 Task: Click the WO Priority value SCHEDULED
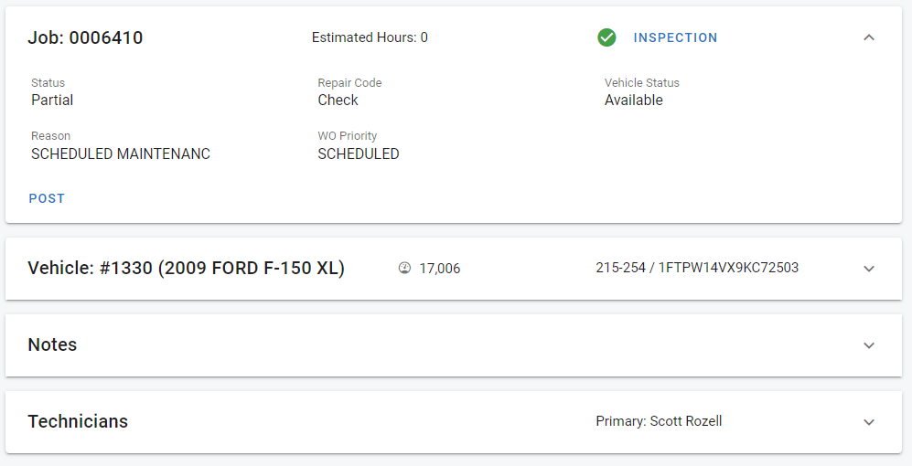click(x=358, y=154)
